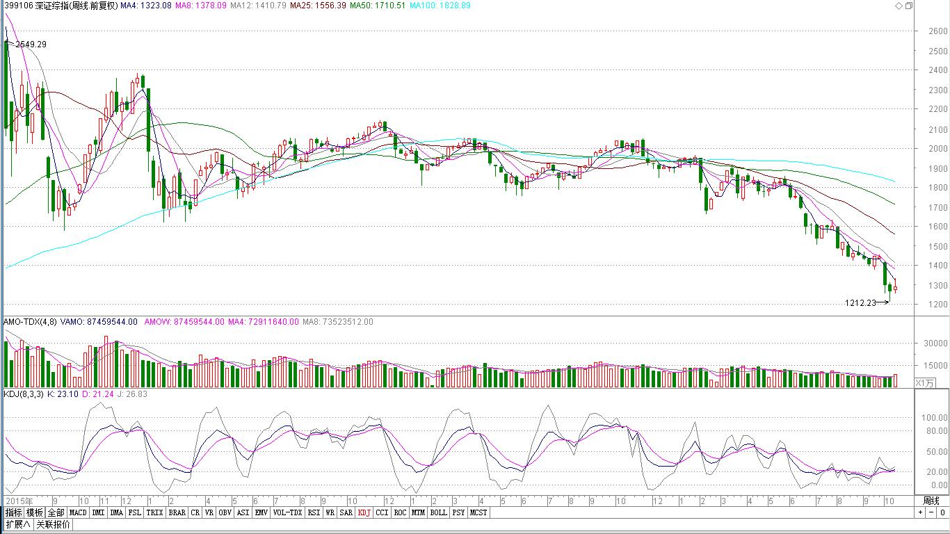Switch to the MTM indicator
The height and width of the screenshot is (534, 950).
click(419, 512)
